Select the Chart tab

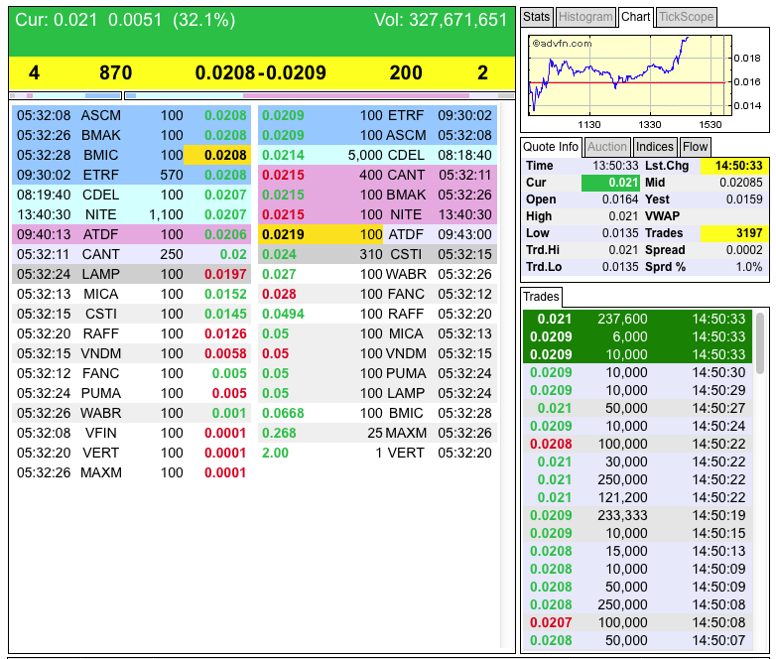635,17
